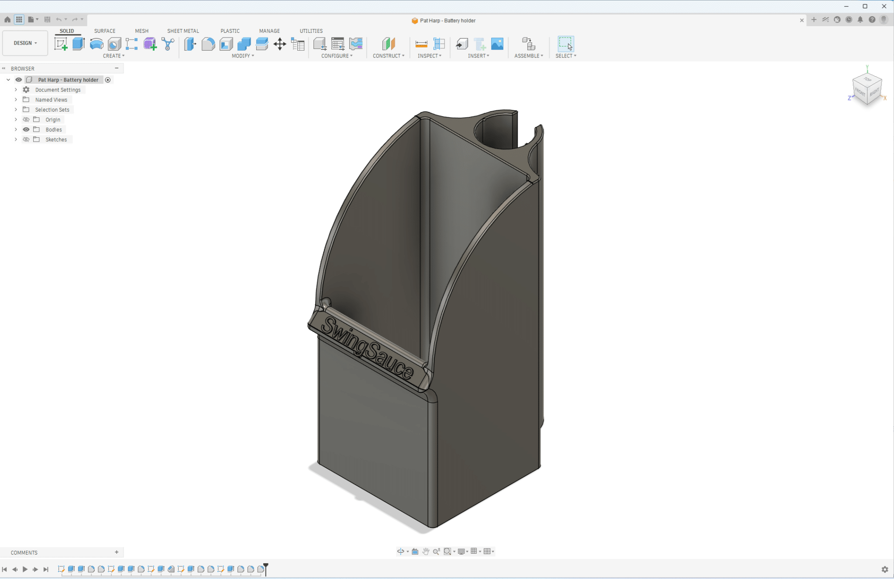Select the New Component assemble tool
Image resolution: width=894 pixels, height=579 pixels.
[529, 44]
